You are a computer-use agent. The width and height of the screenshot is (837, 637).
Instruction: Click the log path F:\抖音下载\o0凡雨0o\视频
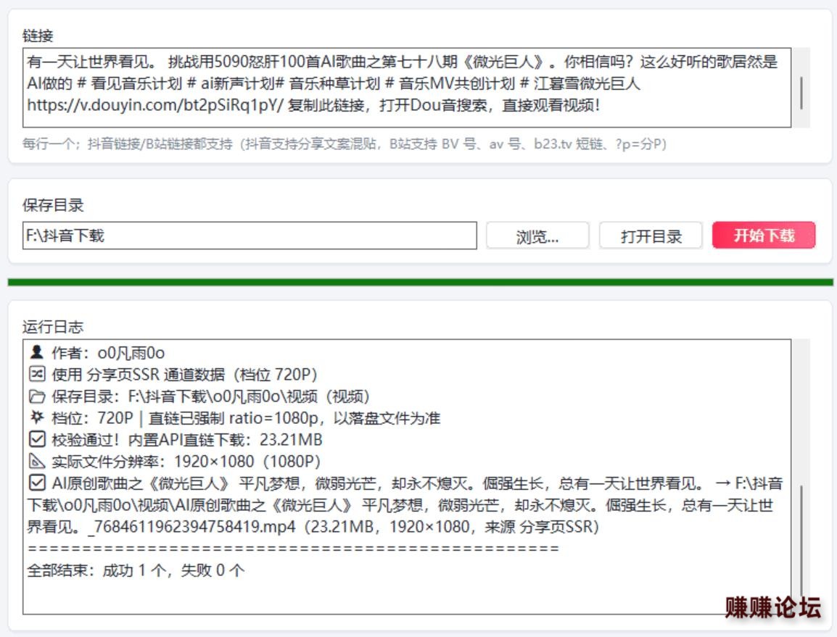(x=223, y=396)
